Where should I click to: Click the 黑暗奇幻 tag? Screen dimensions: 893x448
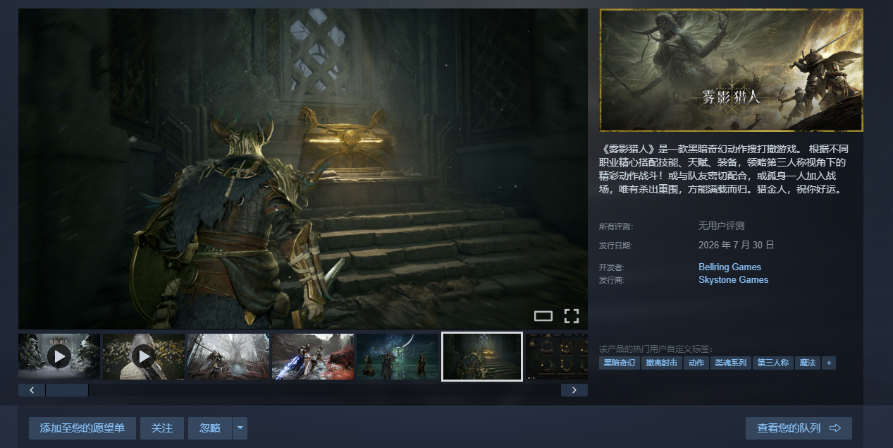tap(620, 363)
